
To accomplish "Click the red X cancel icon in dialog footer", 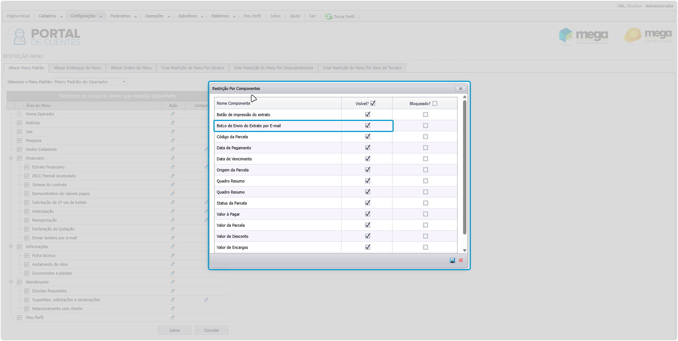I will click(x=461, y=260).
